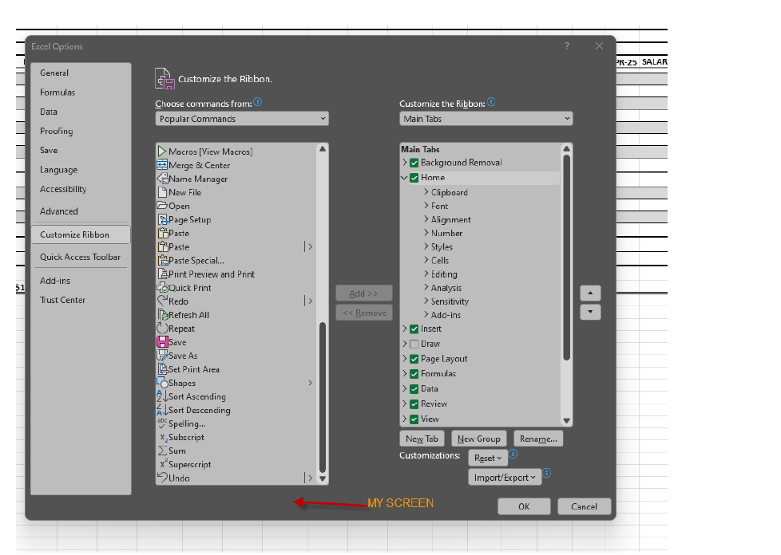Click the Sort Ascending command icon
Image resolution: width=781 pixels, height=555 pixels.
coord(162,396)
